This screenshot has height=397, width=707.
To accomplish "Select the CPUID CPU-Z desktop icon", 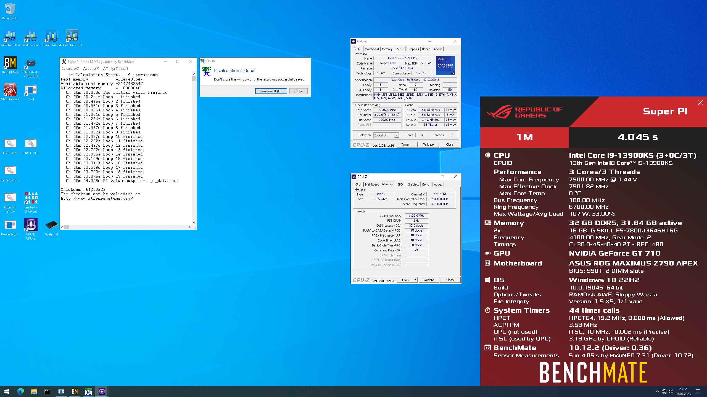I will click(x=31, y=229).
